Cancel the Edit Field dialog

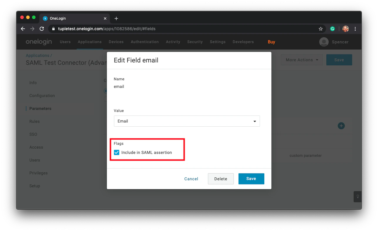(x=191, y=179)
